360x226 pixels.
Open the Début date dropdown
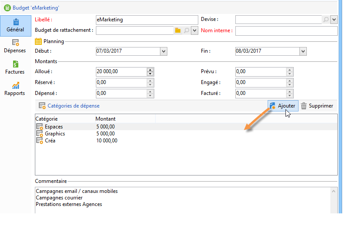point(163,51)
